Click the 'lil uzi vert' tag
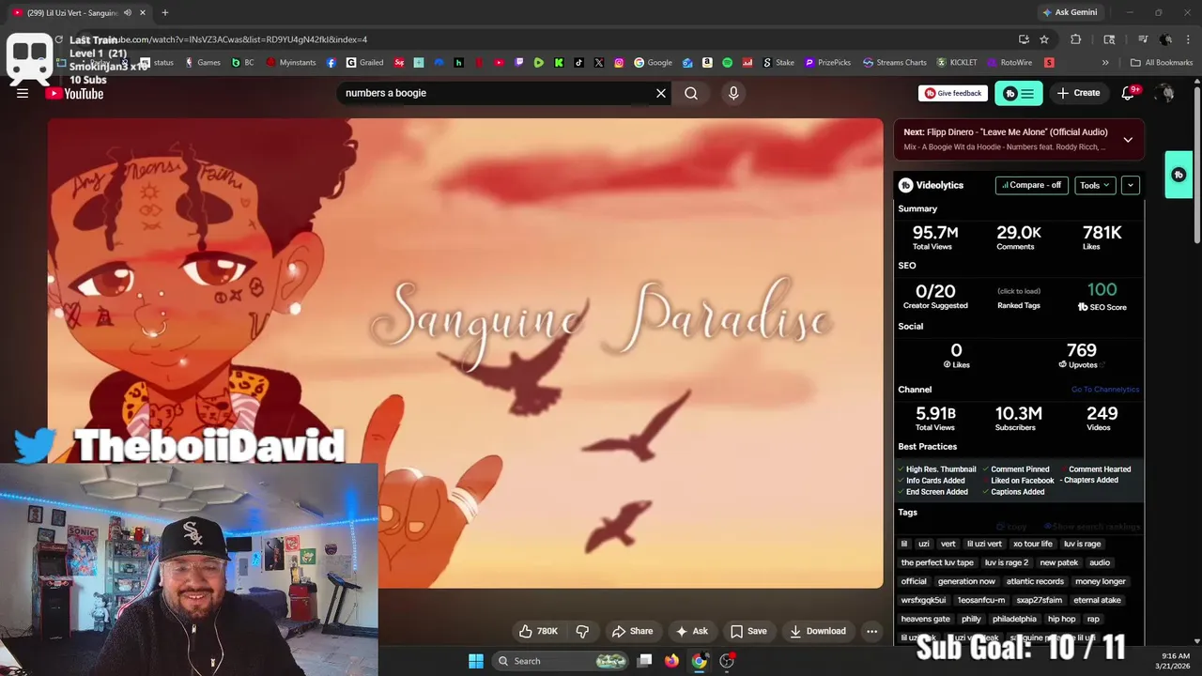The height and width of the screenshot is (676, 1202). [984, 544]
